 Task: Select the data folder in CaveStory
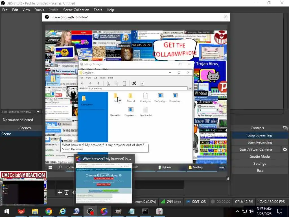tap(116, 97)
